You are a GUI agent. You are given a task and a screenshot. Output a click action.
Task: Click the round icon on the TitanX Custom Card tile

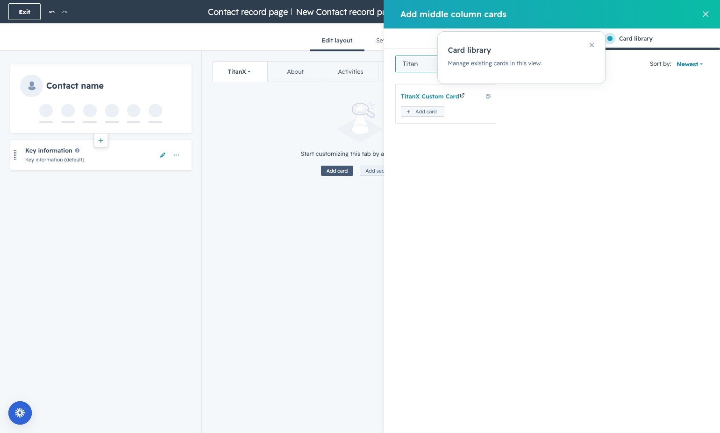[x=488, y=96]
